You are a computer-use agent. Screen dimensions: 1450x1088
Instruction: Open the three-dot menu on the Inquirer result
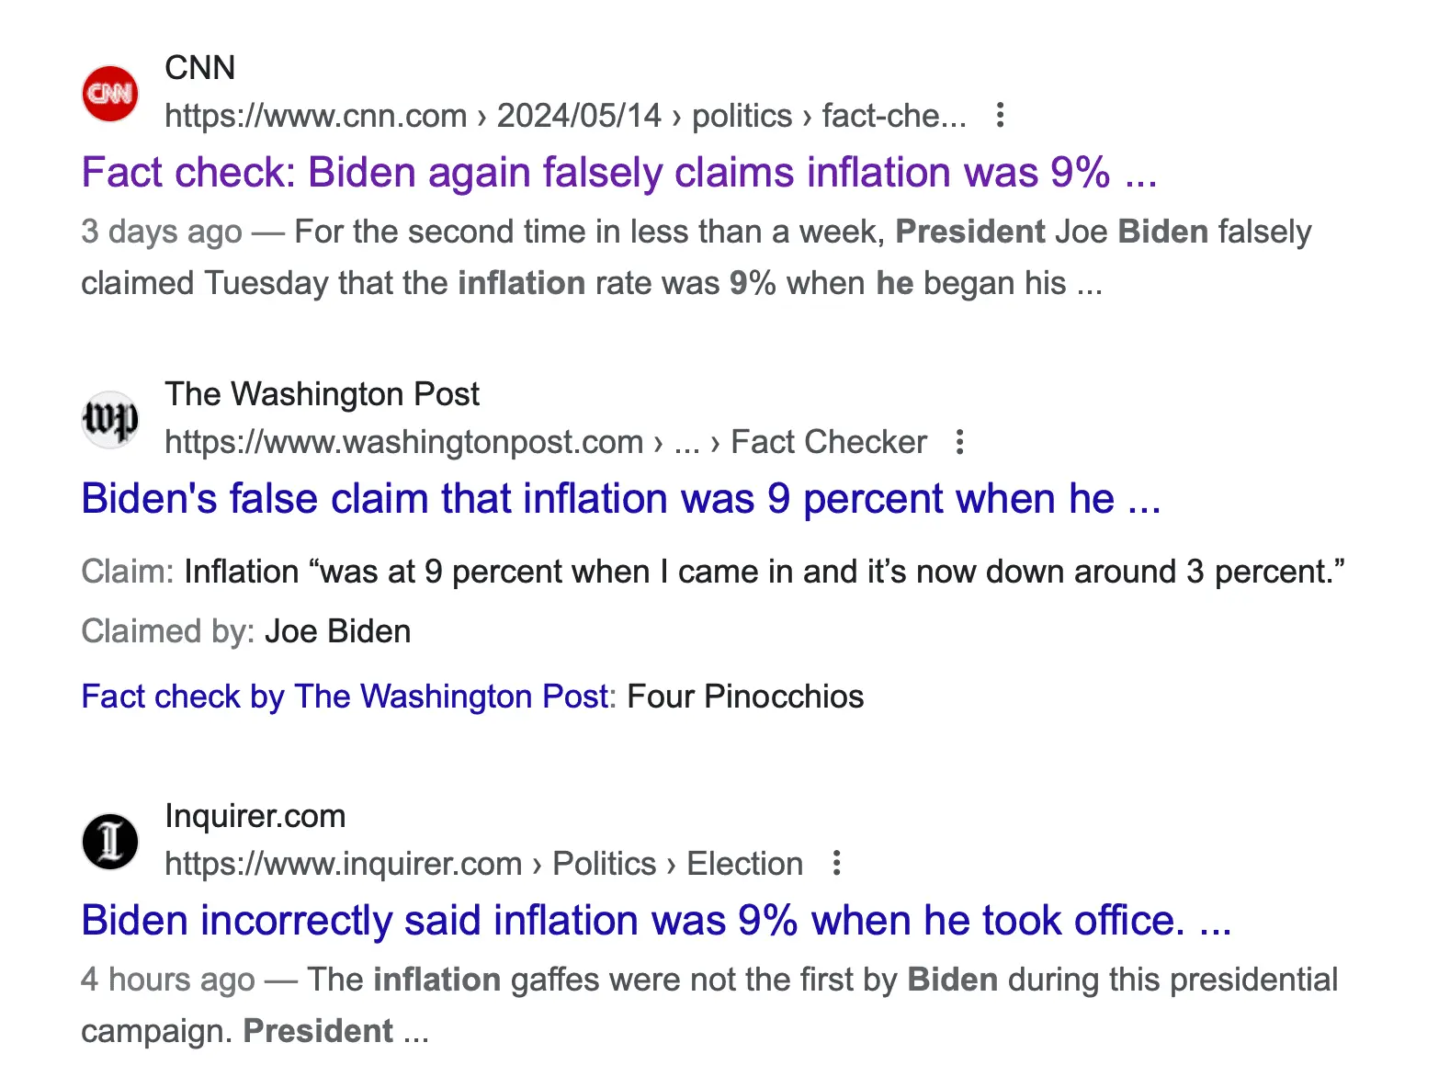[836, 864]
